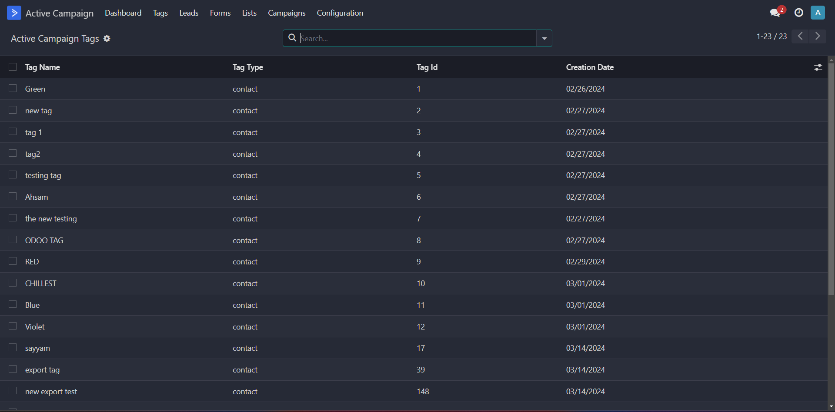Open the 'Ahsam' tag record
This screenshot has height=412, width=835.
coord(37,197)
